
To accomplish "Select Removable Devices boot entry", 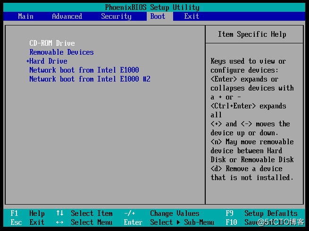I will (61, 52).
